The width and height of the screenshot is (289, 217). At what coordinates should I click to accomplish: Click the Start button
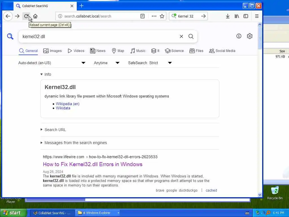coord(13,213)
